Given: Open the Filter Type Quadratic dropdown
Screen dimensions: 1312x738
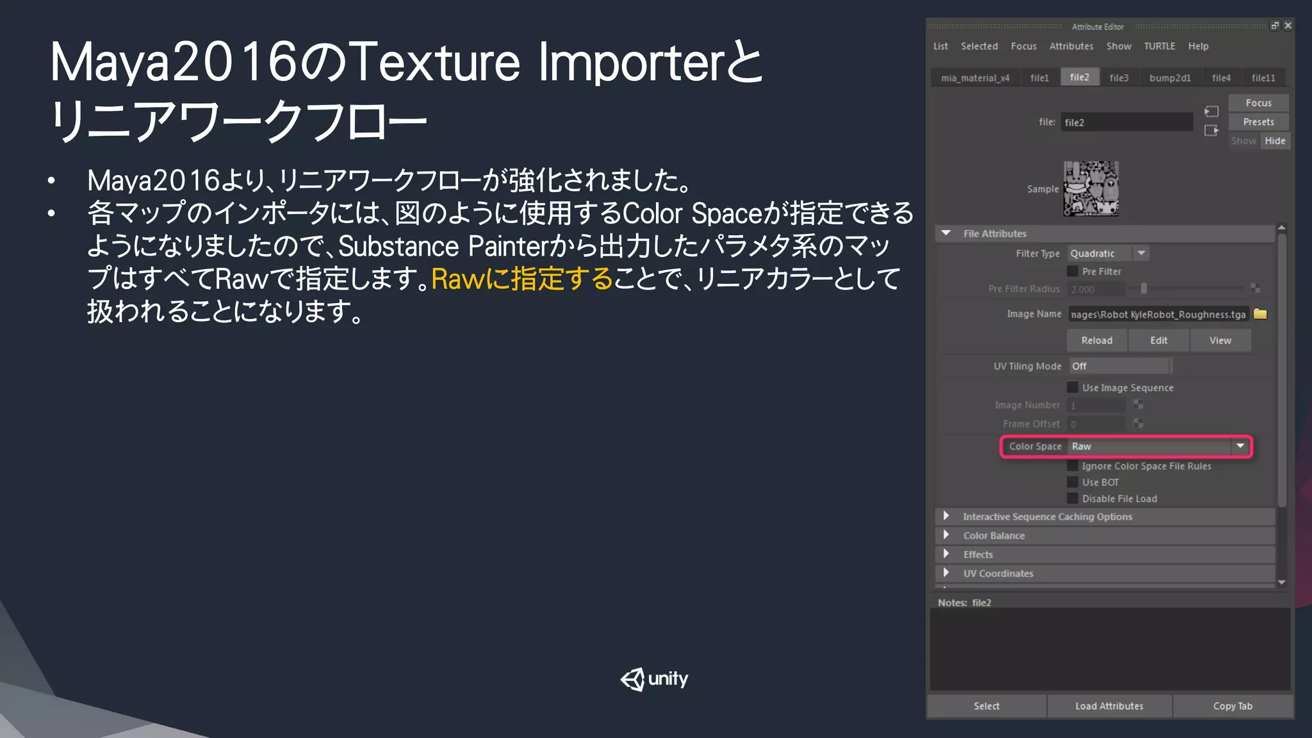Looking at the screenshot, I should pyautogui.click(x=1108, y=253).
